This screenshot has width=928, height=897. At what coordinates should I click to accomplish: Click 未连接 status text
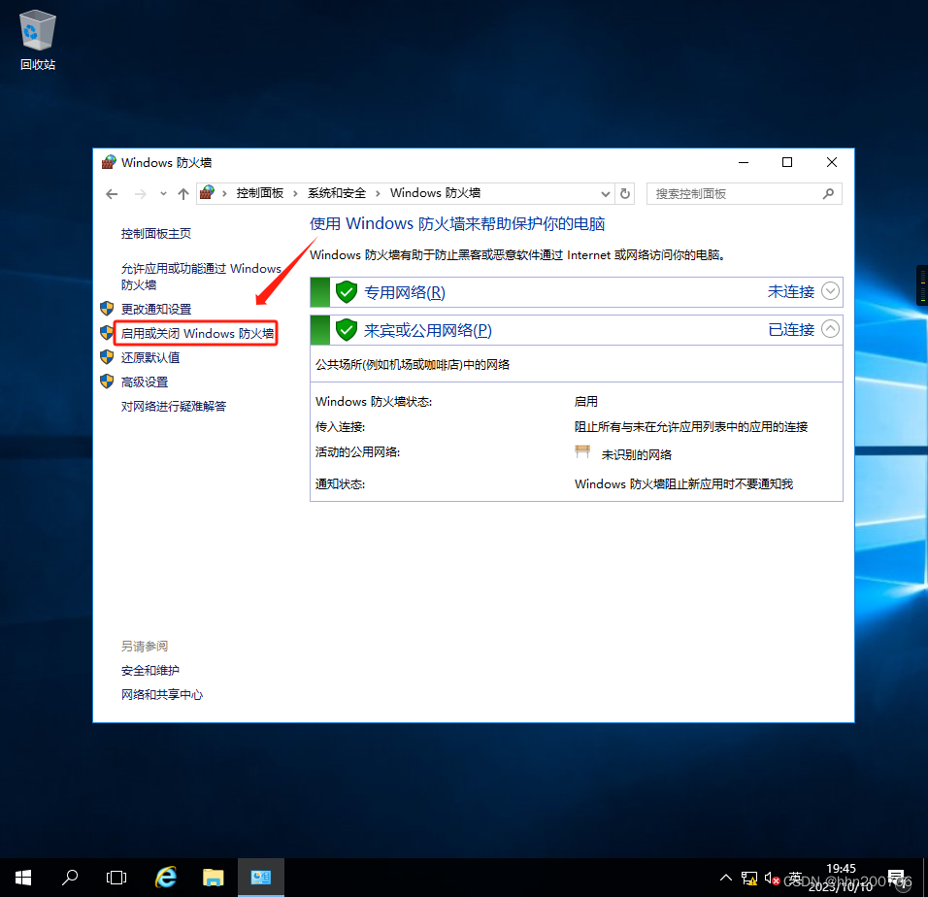coord(791,291)
